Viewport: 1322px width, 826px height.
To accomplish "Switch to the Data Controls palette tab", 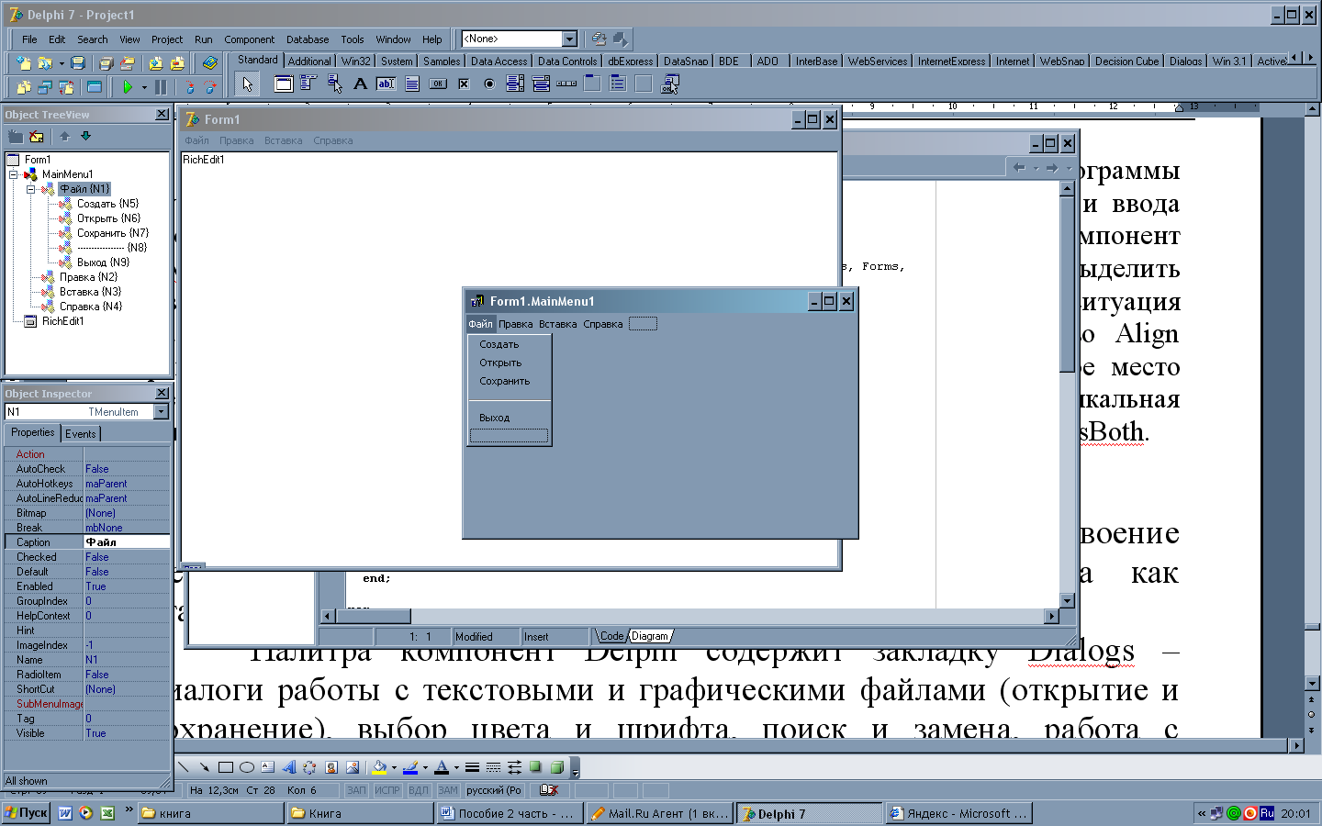I will [x=566, y=61].
